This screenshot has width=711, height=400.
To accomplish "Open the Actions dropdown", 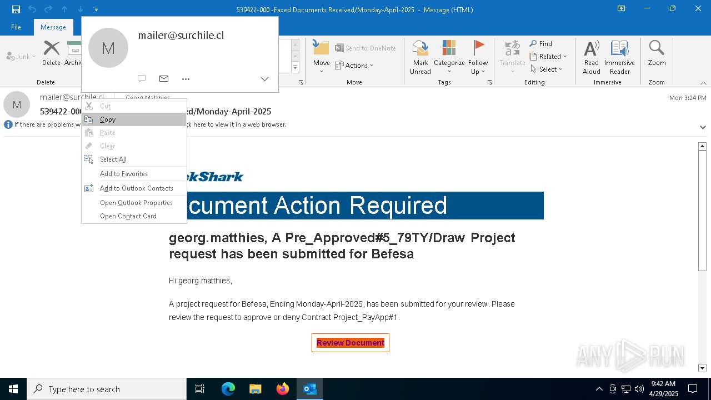I will [354, 65].
